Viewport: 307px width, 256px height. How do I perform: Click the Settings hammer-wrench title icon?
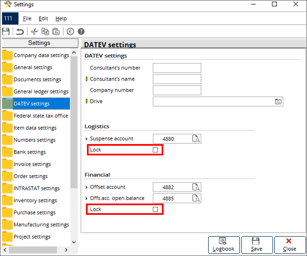point(8,4)
